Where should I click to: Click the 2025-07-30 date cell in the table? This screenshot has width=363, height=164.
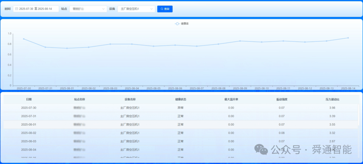[x=29, y=108]
